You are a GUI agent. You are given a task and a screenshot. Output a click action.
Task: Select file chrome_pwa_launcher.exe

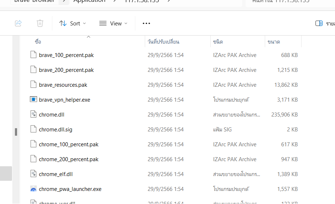tap(70, 189)
